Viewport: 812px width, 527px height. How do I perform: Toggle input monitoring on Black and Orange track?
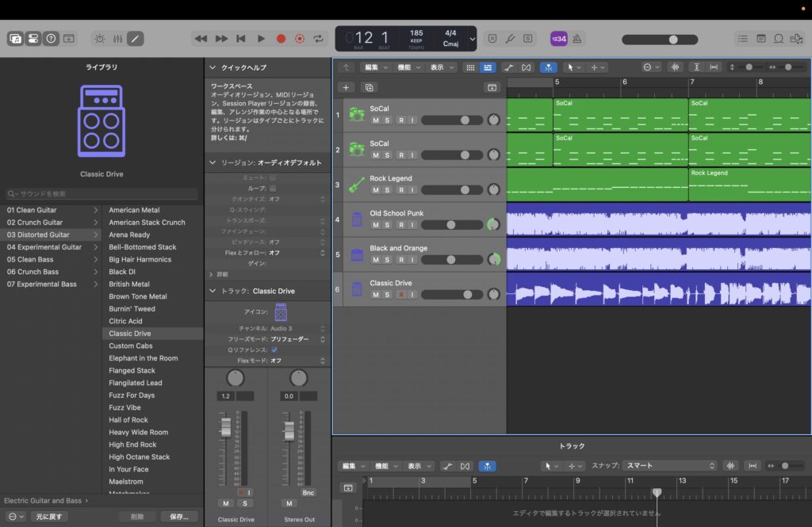[x=412, y=260]
